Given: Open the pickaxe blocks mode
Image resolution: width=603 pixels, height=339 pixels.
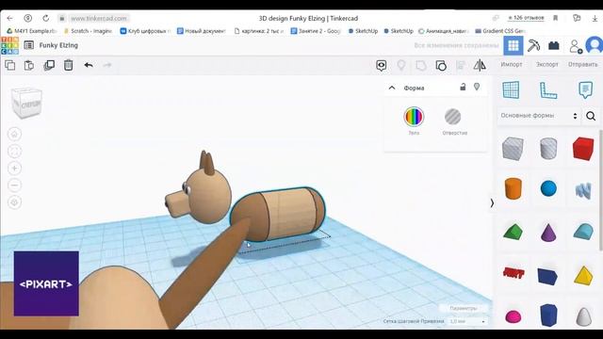Looking at the screenshot, I should [533, 45].
